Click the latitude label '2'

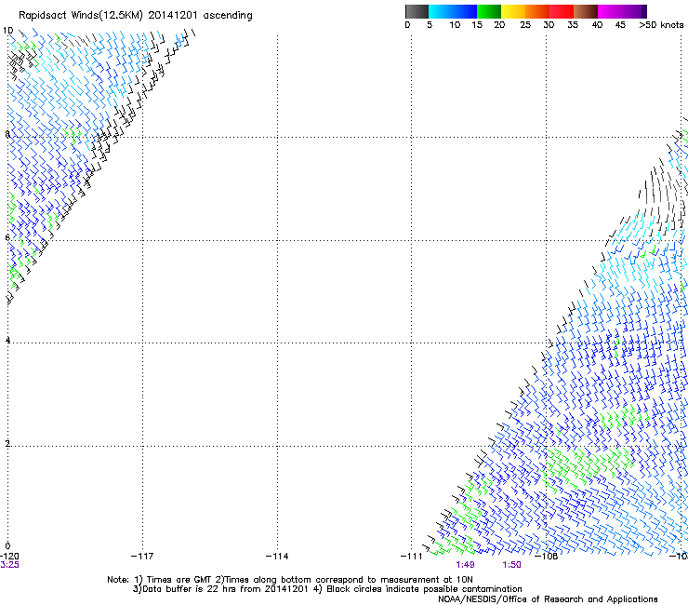[x=7, y=443]
